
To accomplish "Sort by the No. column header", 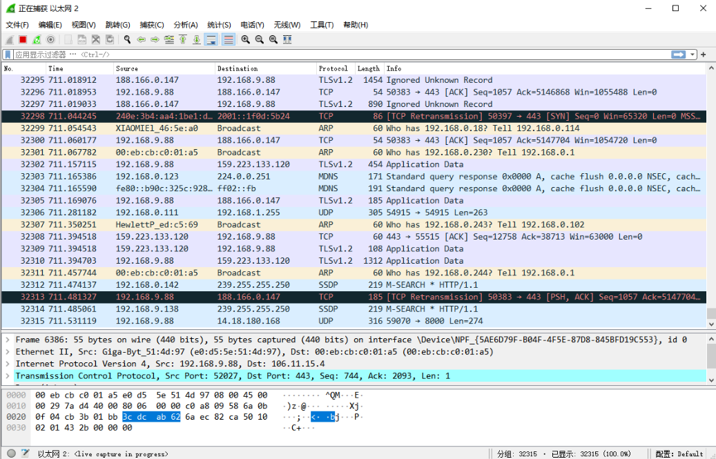I will [x=23, y=68].
